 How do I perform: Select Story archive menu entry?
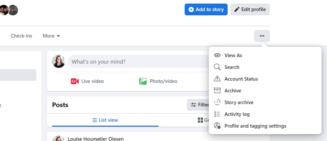(239, 102)
